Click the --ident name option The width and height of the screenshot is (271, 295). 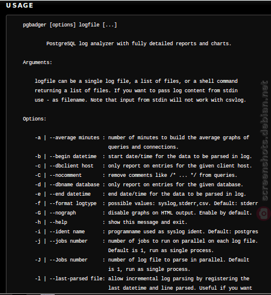(67, 232)
